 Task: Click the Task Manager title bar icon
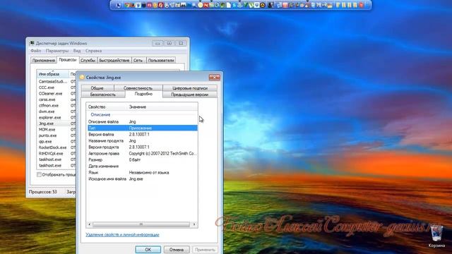(32, 43)
